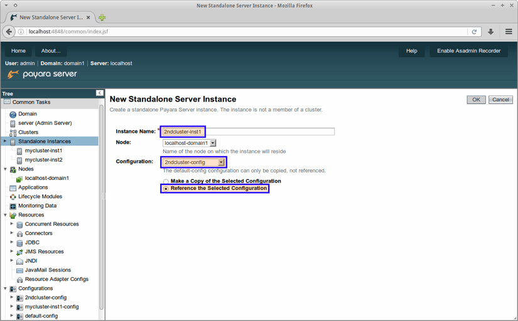Expand the mycluster-inst1-config tree arrow
This screenshot has width=518, height=321.
click(x=12, y=306)
